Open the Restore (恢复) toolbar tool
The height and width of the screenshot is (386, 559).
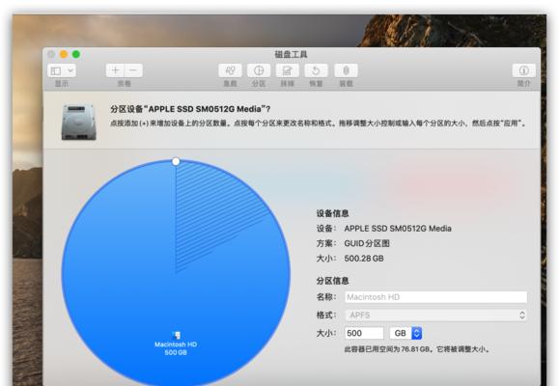[x=316, y=70]
